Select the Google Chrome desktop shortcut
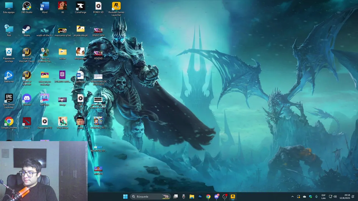358x201 pixels. (x=9, y=123)
